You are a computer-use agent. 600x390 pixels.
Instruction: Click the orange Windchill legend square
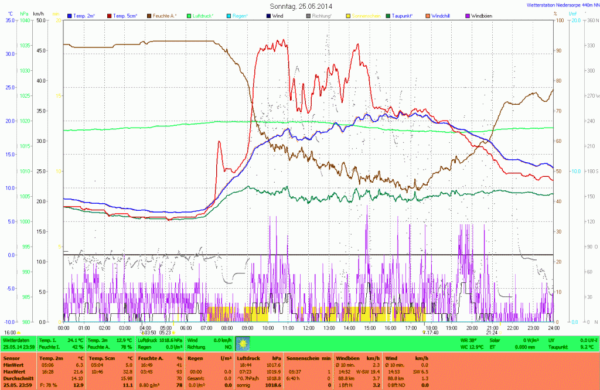pos(429,15)
